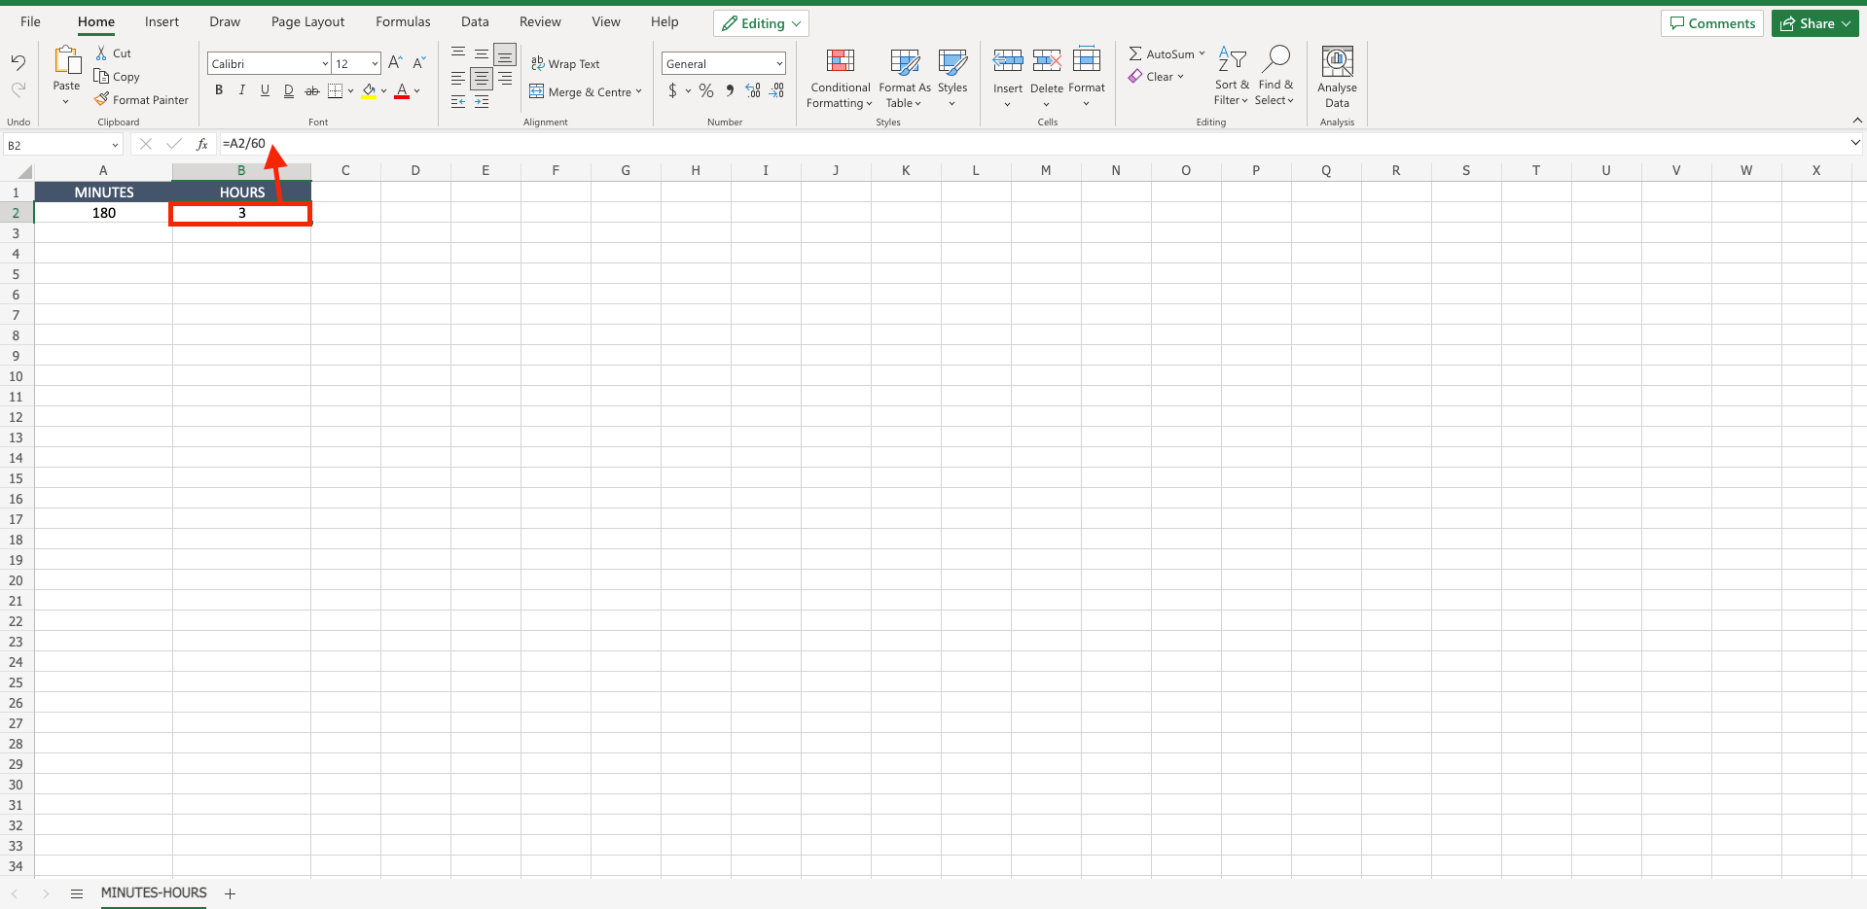Toggle italic formatting
The width and height of the screenshot is (1867, 909).
(241, 89)
